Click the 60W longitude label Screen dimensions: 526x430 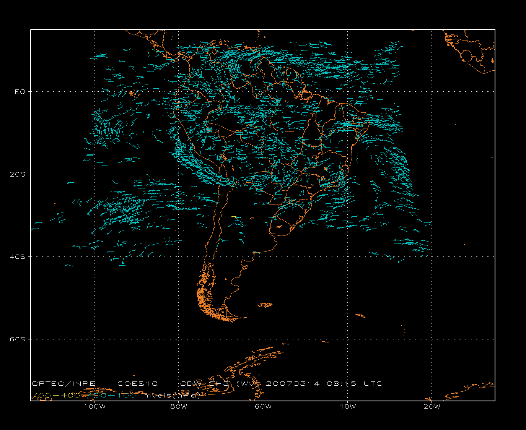[263, 406]
